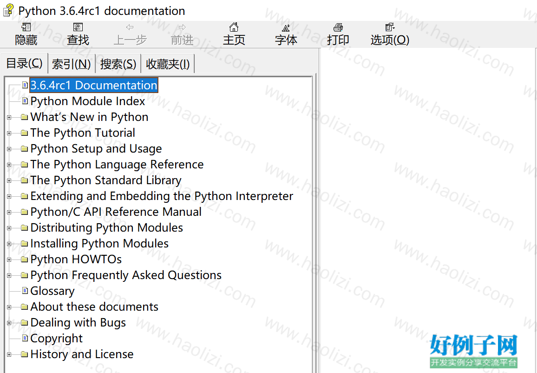Click the page icon beside Python Module Index
The width and height of the screenshot is (537, 373).
pyautogui.click(x=25, y=101)
